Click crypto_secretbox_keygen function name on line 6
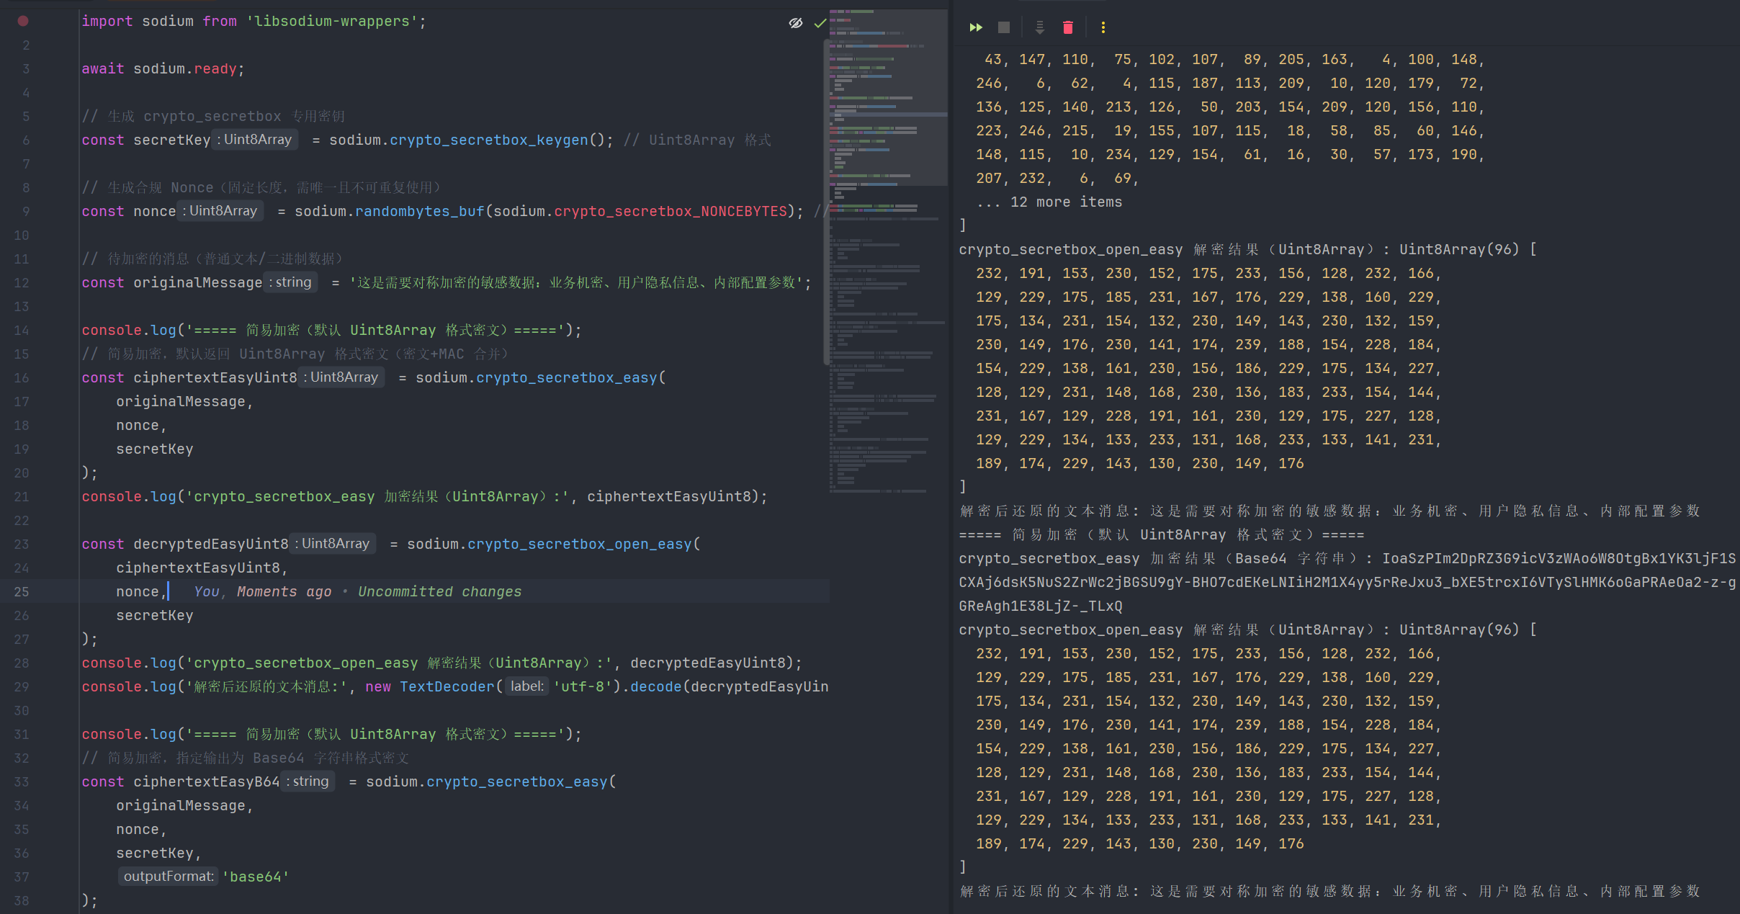This screenshot has height=914, width=1740. 488,140
